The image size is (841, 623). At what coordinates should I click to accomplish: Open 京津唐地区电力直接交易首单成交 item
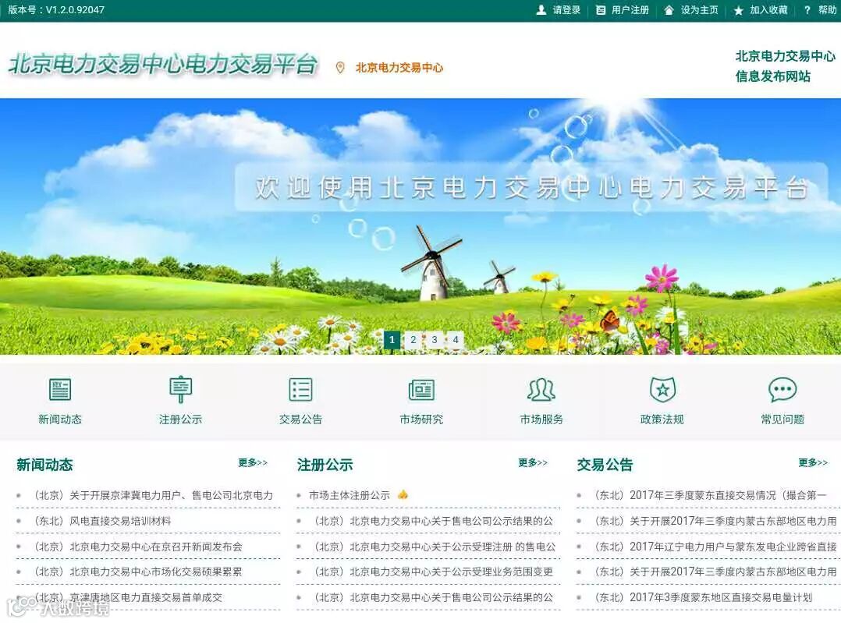coord(128,597)
